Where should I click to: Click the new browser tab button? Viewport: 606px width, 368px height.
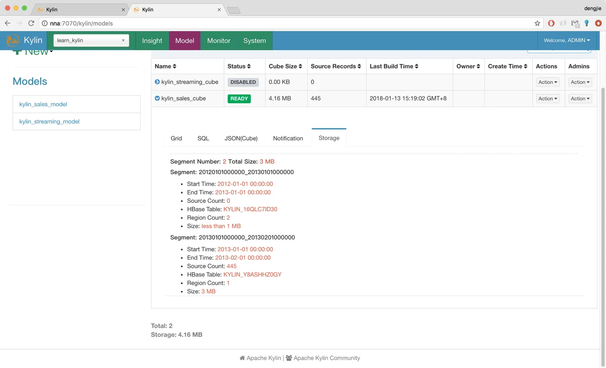[x=233, y=10]
